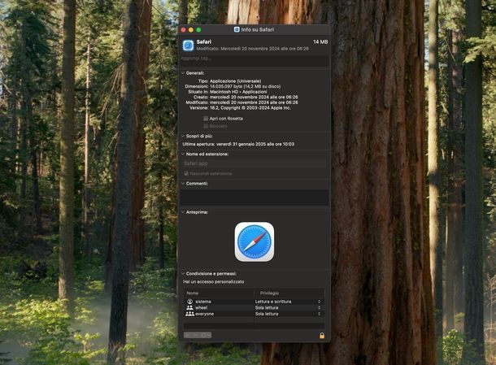Collapse the Scopri di più section
Viewport: 496px width, 365px height.
pyautogui.click(x=183, y=136)
